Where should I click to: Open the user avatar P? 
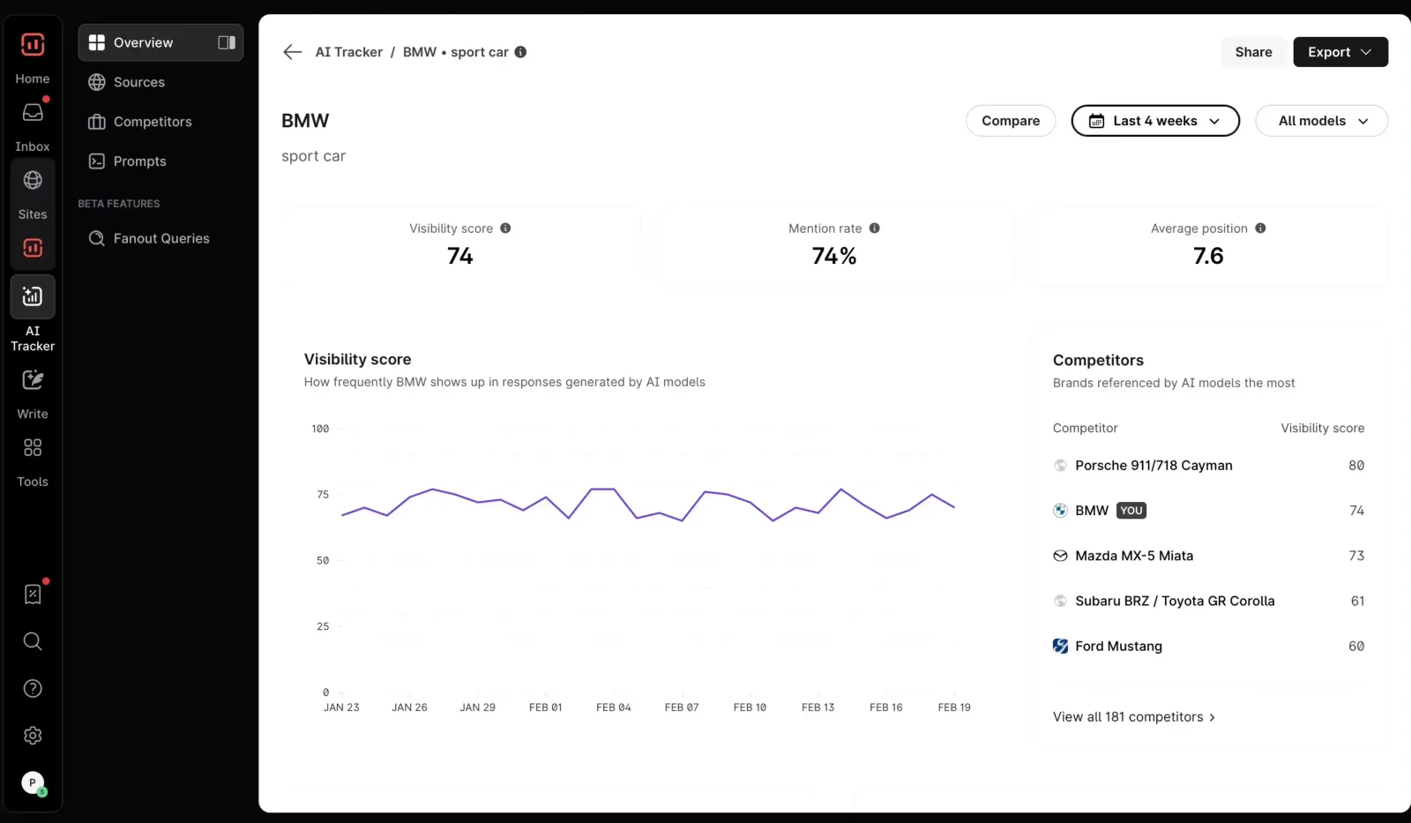(x=33, y=782)
